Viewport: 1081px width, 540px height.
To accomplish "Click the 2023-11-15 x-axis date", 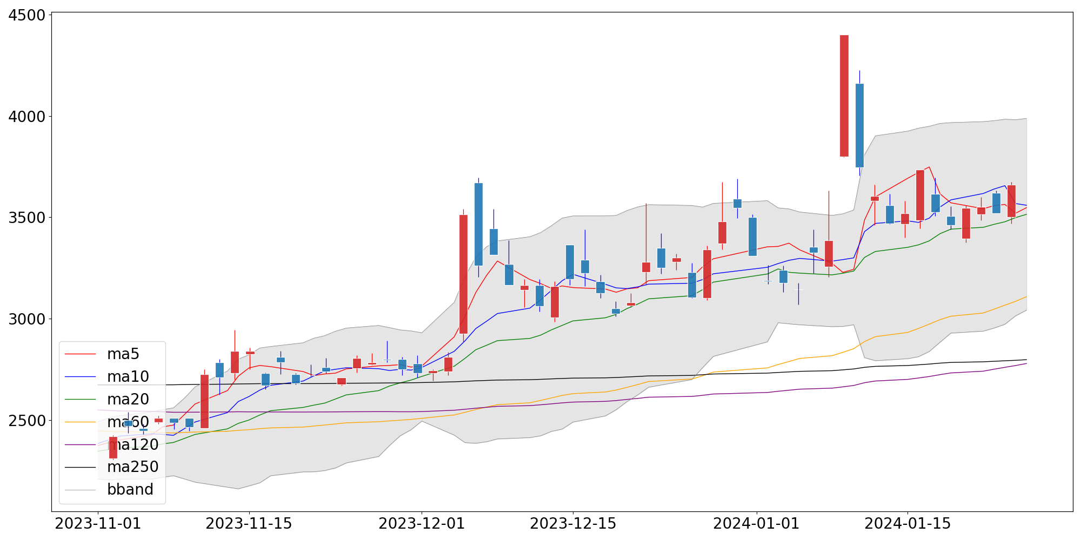I will click(x=249, y=524).
